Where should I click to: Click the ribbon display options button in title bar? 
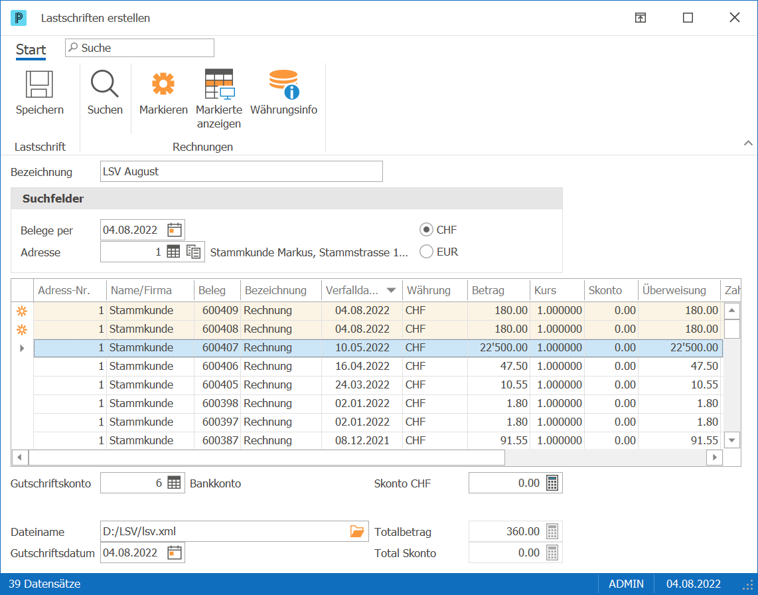pos(641,18)
